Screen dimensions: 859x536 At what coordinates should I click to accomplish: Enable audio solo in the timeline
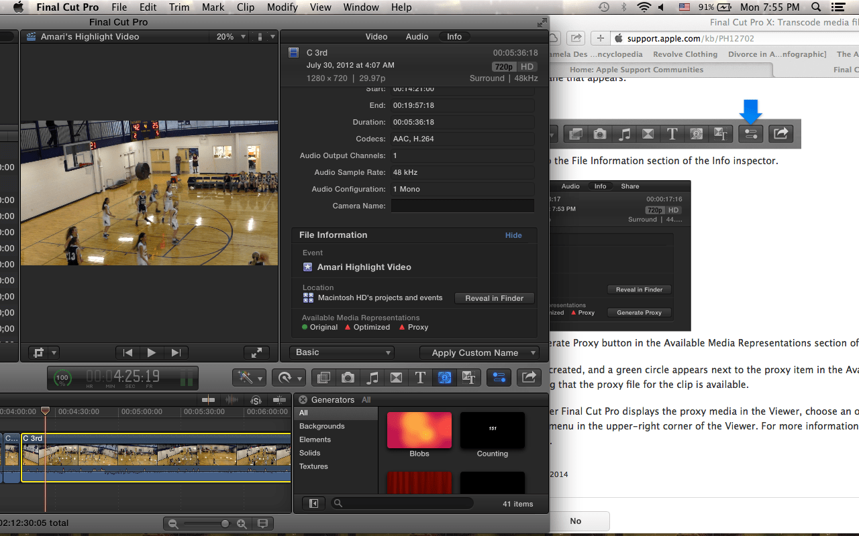(x=256, y=399)
